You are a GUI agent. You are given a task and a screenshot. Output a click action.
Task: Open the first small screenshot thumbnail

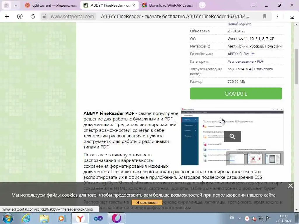pos(237,158)
